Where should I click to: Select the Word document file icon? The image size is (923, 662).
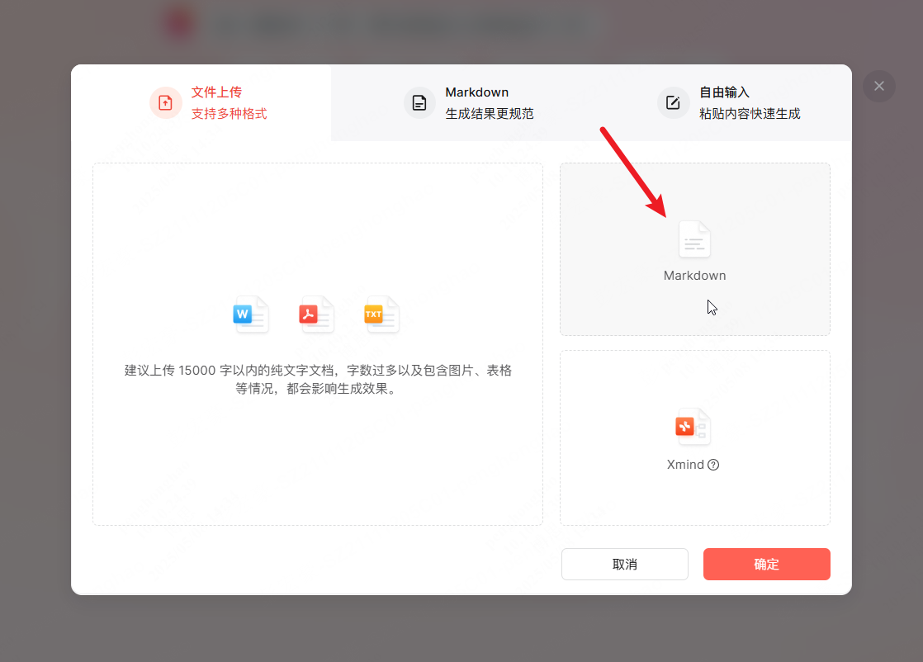coord(250,314)
